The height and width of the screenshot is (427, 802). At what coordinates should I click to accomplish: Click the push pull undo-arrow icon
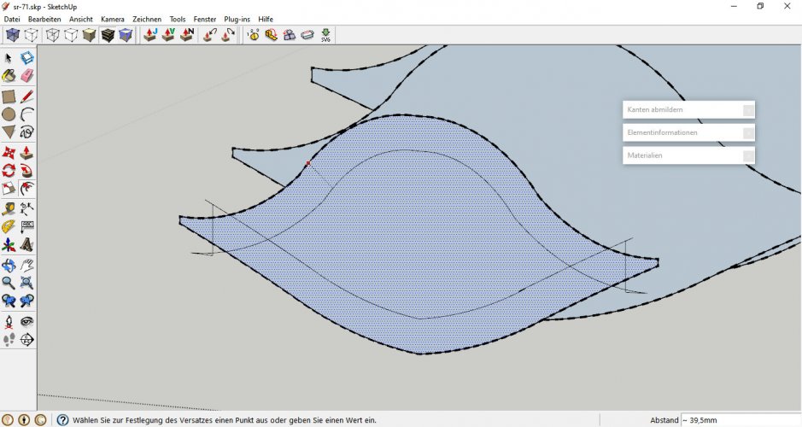coord(210,35)
